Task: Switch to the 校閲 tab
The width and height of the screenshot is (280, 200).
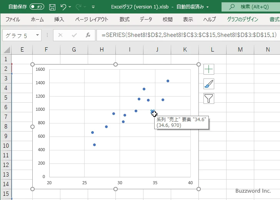Action: click(x=168, y=19)
